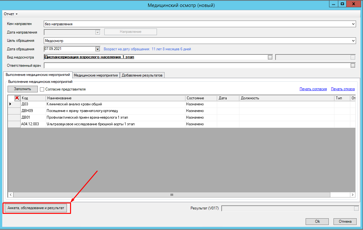The height and width of the screenshot is (230, 363).
Task: Open the Добавление результатов tab
Action: pos(142,75)
